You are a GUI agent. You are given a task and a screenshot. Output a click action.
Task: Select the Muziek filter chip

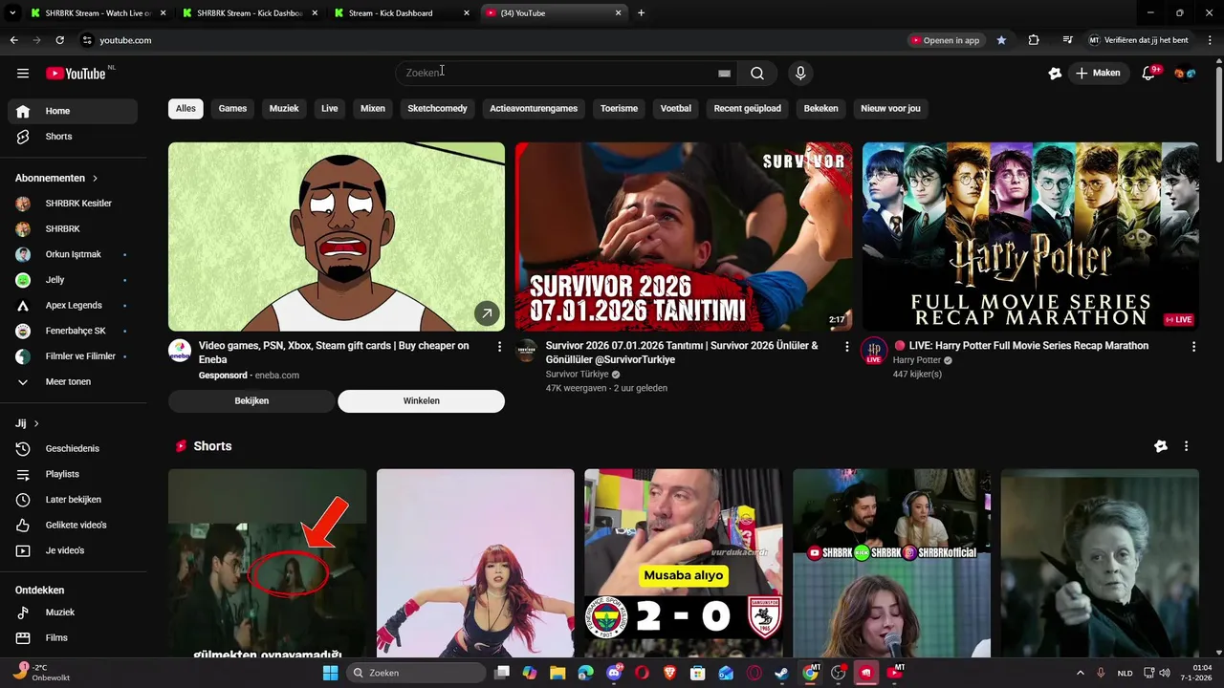click(284, 108)
